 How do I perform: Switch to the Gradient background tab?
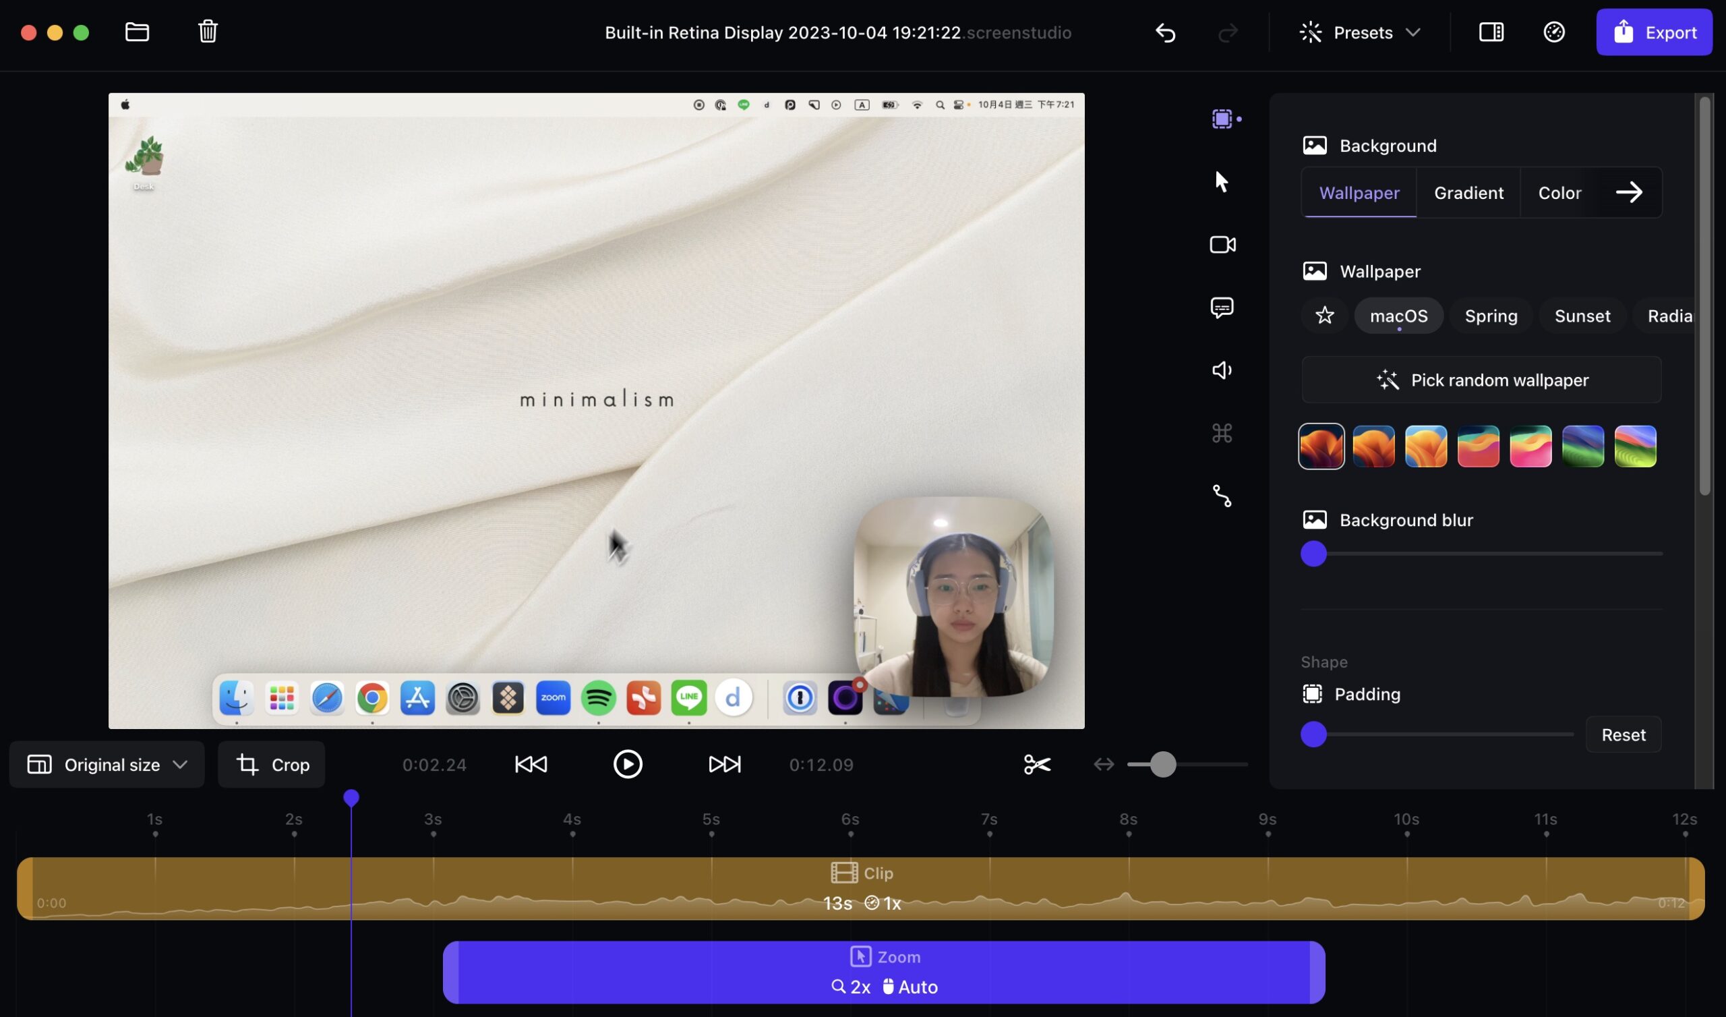point(1468,193)
